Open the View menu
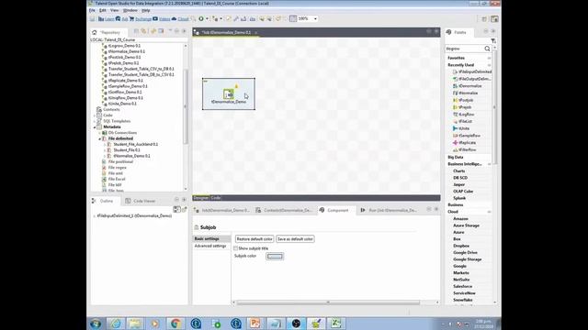The width and height of the screenshot is (588, 330). click(114, 10)
